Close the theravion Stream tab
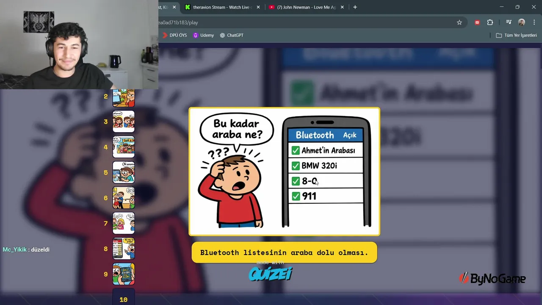This screenshot has width=542, height=305. (258, 7)
